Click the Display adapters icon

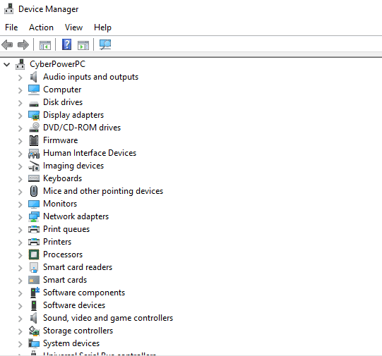click(x=34, y=116)
